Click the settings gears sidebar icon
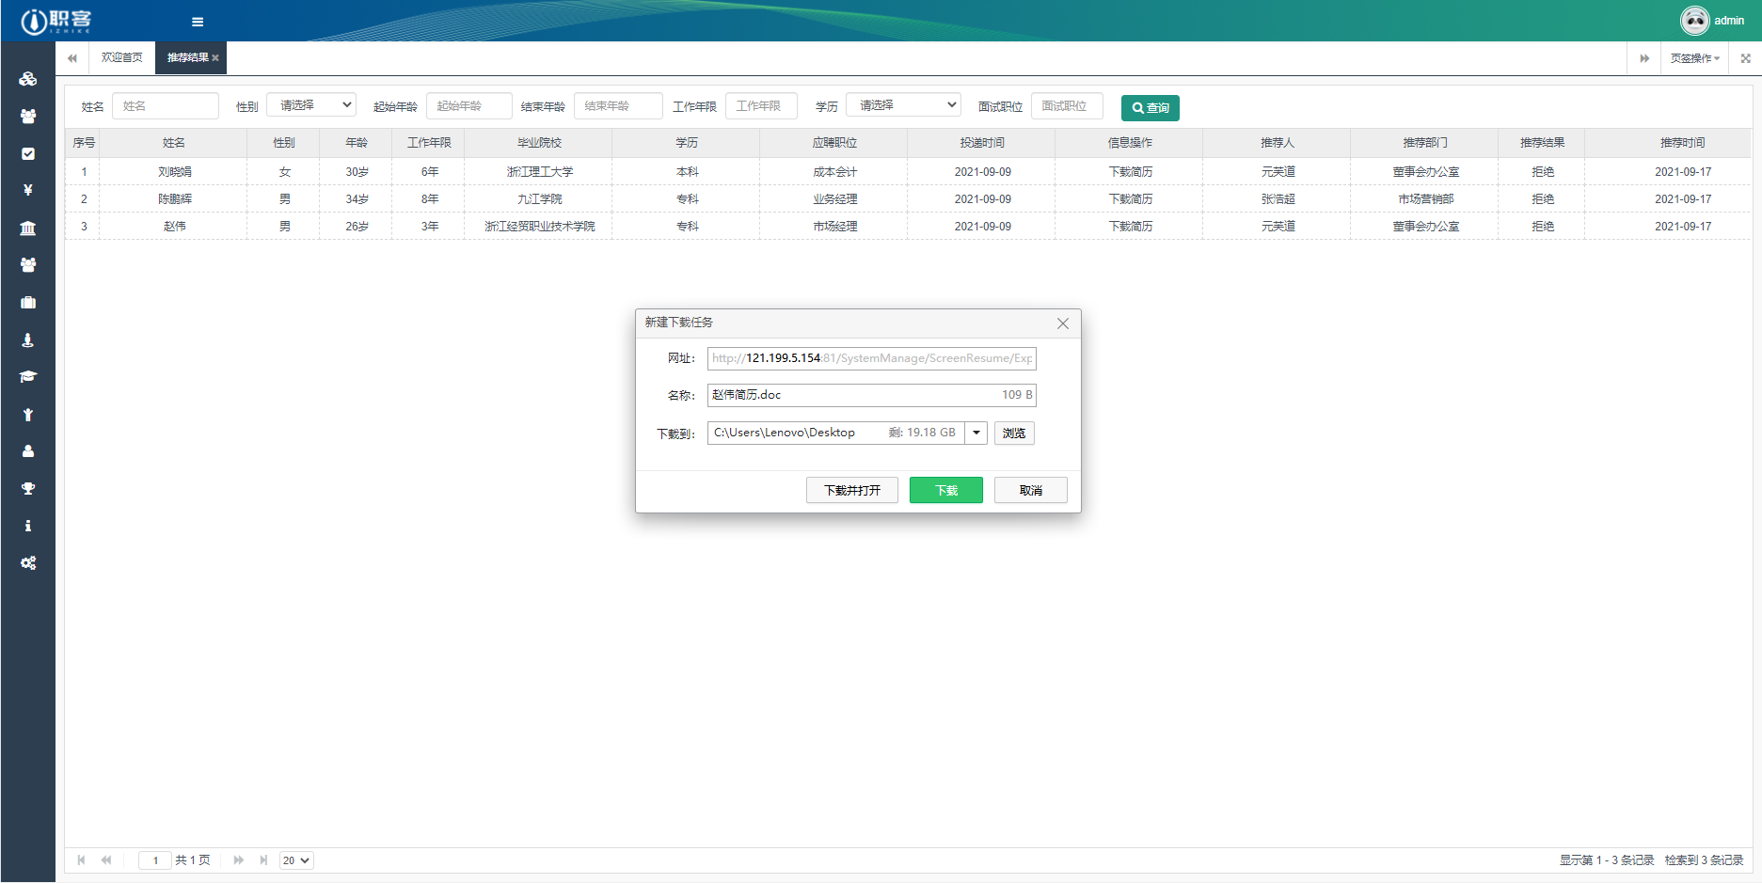The height and width of the screenshot is (883, 1762). pos(28,562)
